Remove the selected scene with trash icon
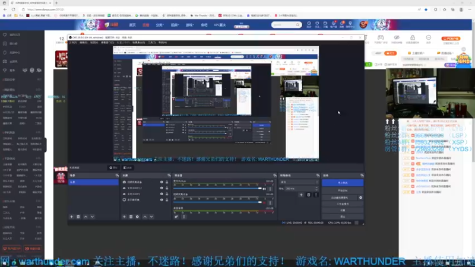 pyautogui.click(x=78, y=217)
